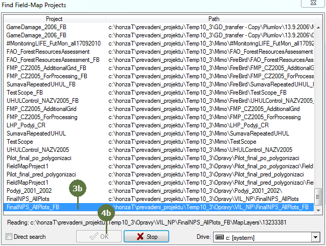Image resolution: width=326 pixels, height=246 pixels.
Task: Click the Stop button
Action: [146, 237]
